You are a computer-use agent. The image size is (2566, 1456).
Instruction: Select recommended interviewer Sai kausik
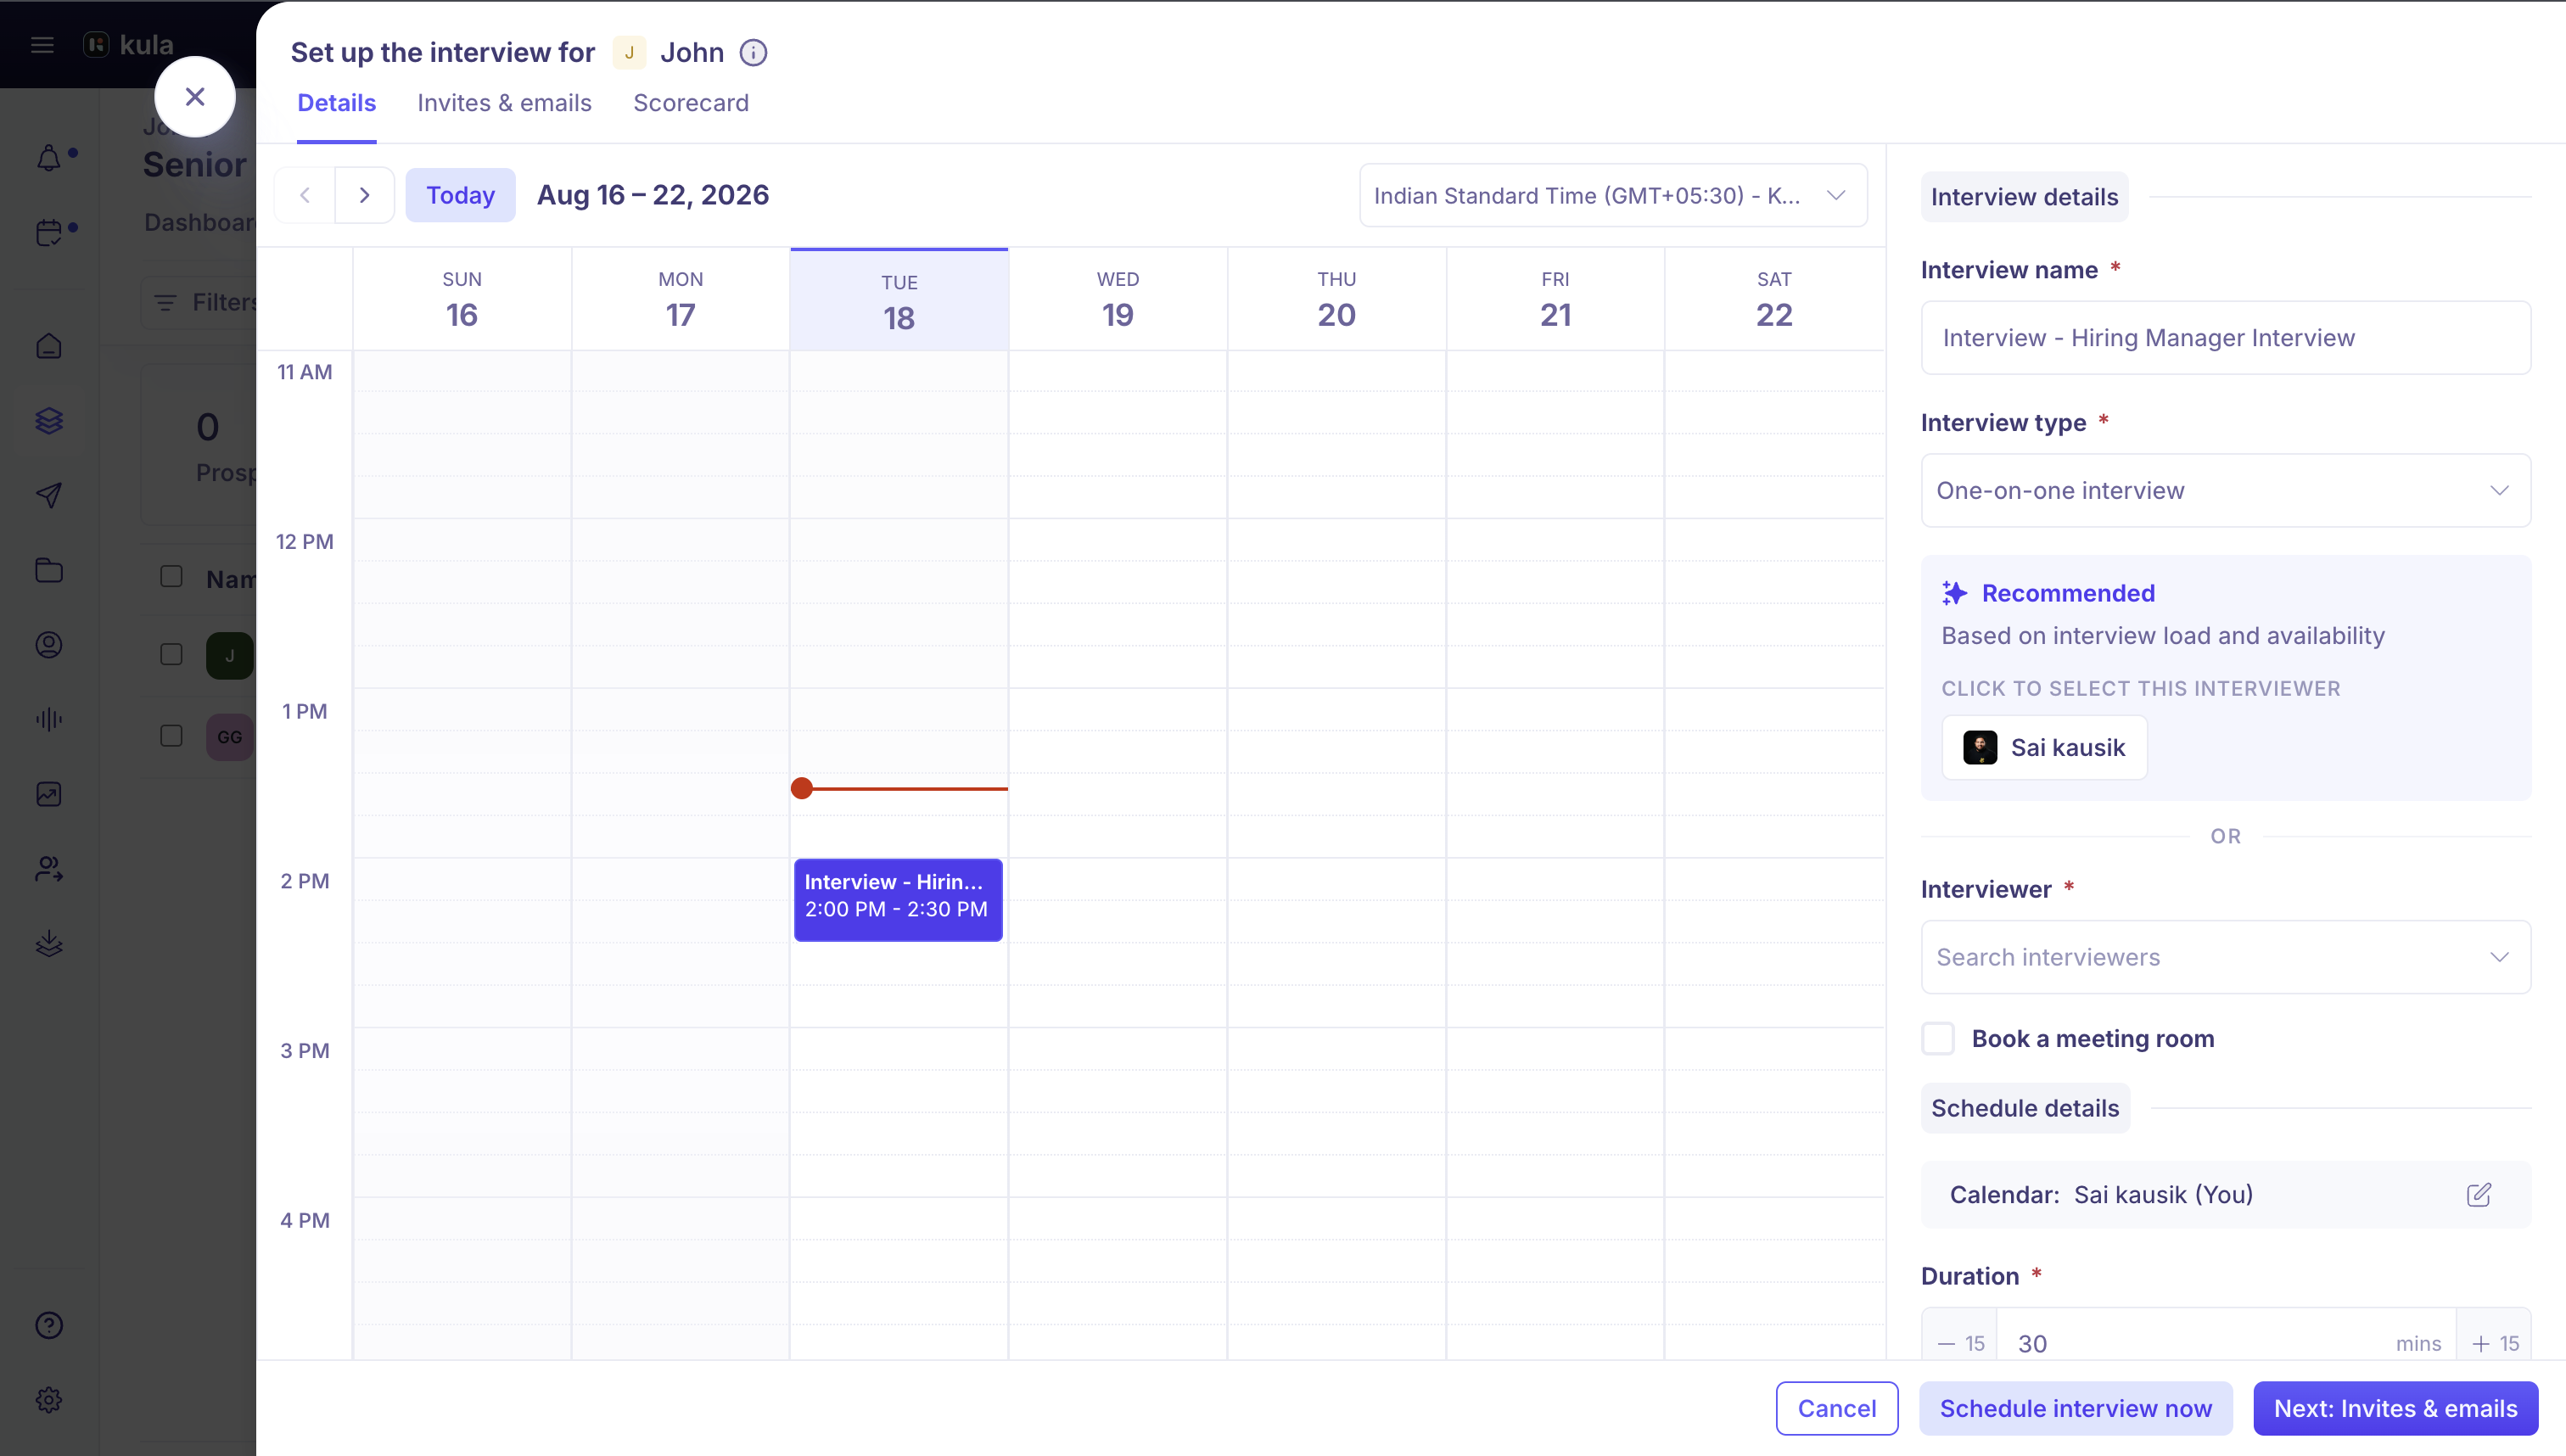click(2044, 747)
